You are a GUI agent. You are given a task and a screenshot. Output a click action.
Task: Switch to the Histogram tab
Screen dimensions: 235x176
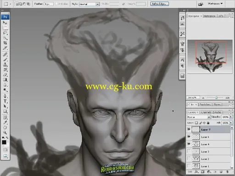[x=210, y=16]
